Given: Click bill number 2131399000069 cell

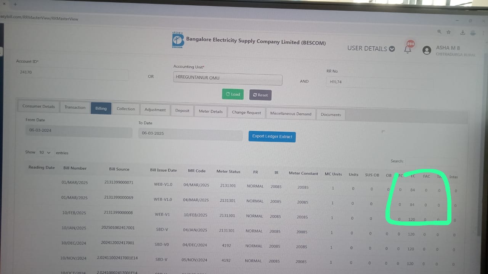Looking at the screenshot, I should pos(119,198).
